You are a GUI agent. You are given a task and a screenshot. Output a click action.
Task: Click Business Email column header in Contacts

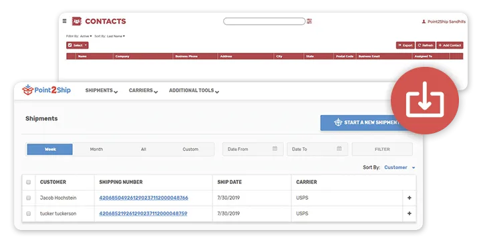pos(369,56)
